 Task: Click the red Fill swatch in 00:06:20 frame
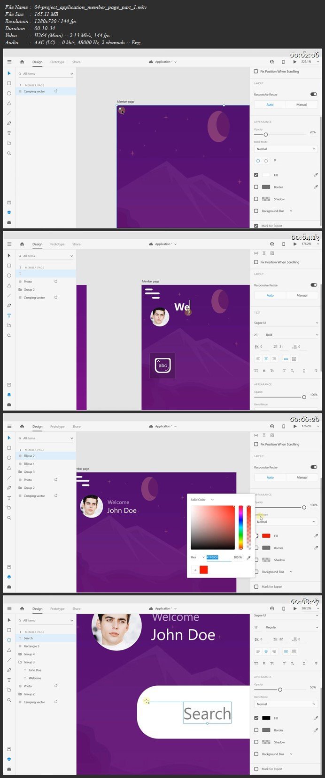click(x=266, y=536)
